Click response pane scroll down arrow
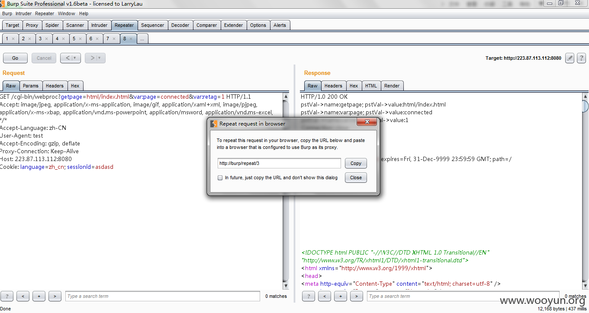 click(585, 286)
